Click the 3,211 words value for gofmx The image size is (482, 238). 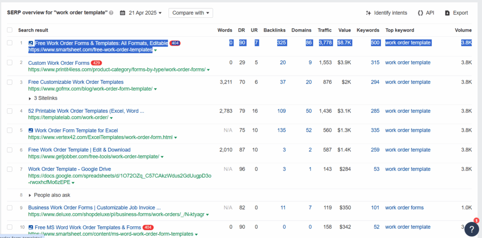pos(226,82)
